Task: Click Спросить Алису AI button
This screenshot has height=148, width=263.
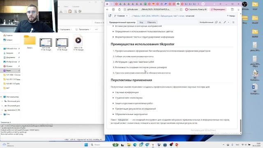Action: pyautogui.click(x=196, y=9)
